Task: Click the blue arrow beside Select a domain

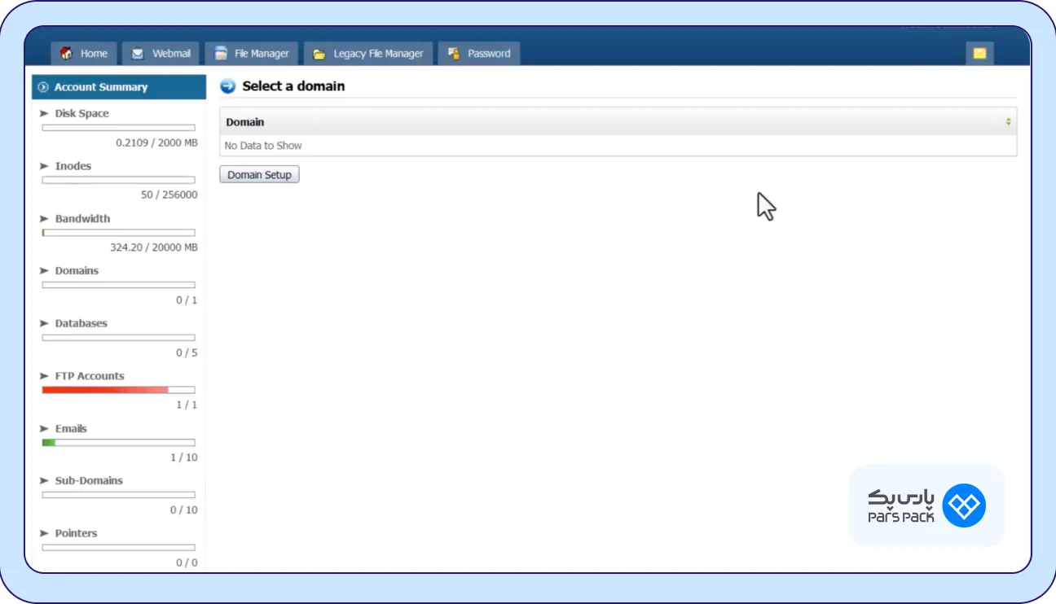Action: 227,86
